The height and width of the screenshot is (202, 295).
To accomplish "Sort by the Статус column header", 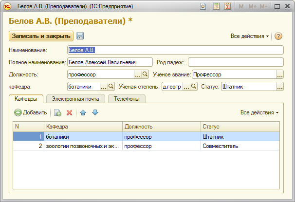I will pyautogui.click(x=240, y=127).
